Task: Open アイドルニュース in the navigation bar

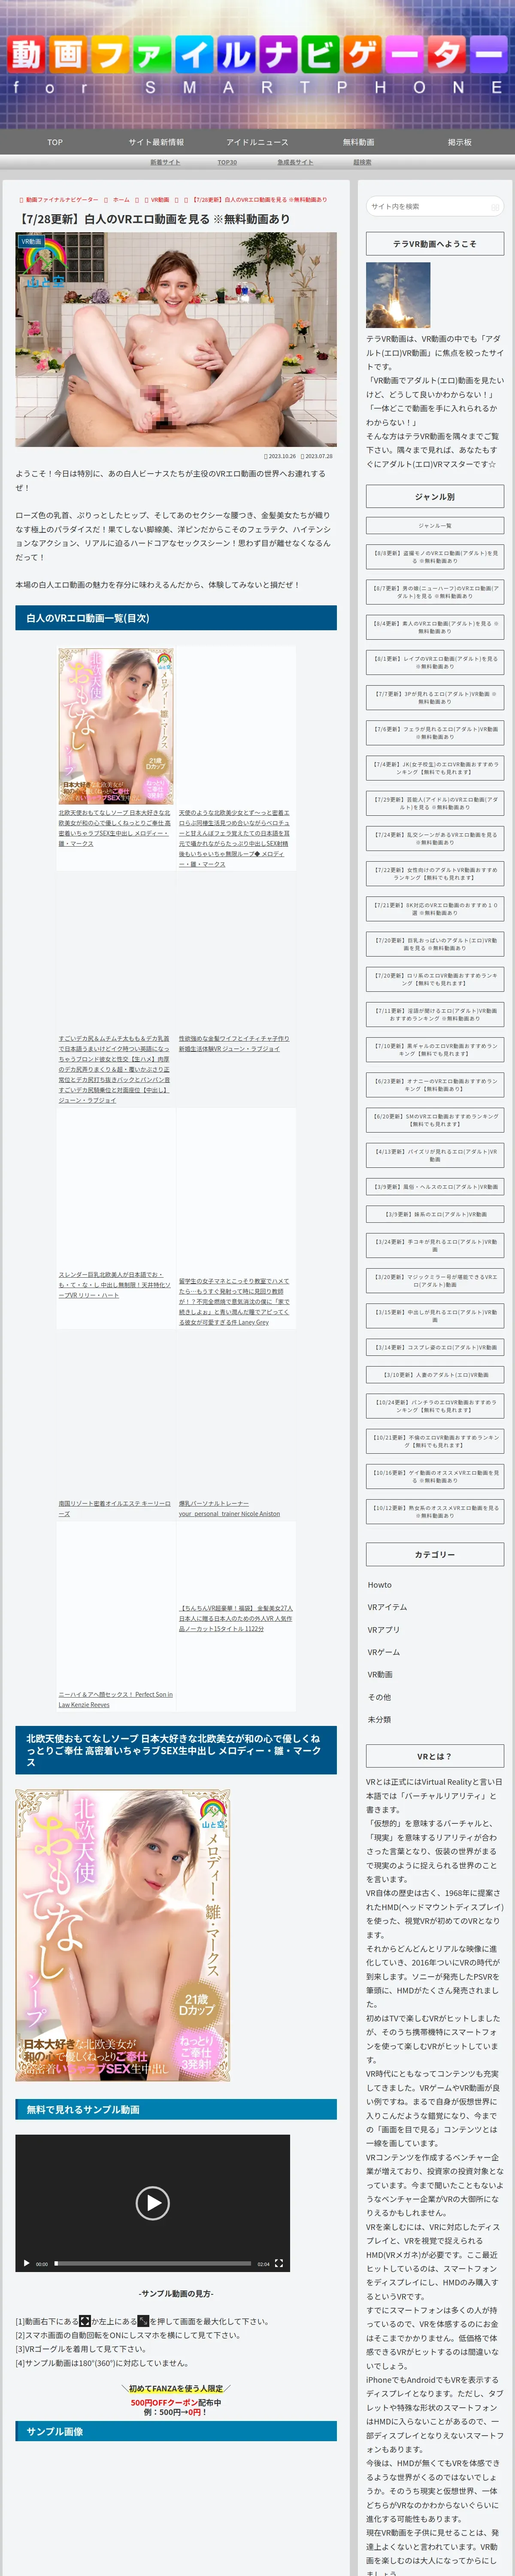Action: click(x=257, y=142)
